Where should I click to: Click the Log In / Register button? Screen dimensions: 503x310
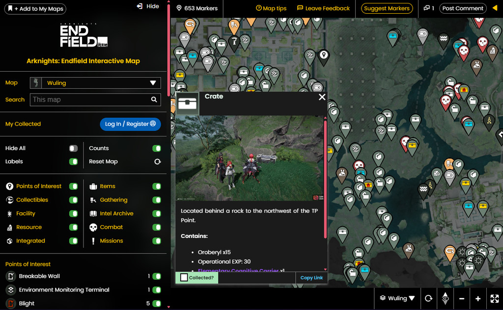point(130,124)
